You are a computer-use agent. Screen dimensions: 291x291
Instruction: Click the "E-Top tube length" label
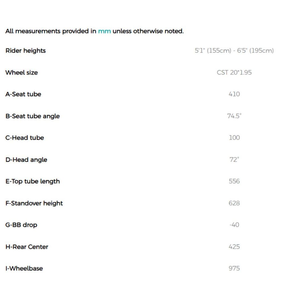point(33,181)
